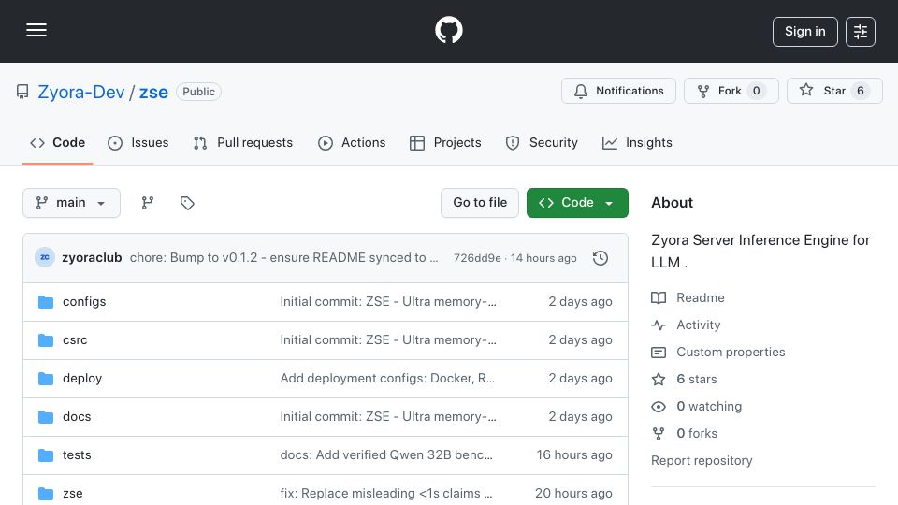Open the hamburger navigation menu
This screenshot has height=505, width=898.
click(x=36, y=30)
